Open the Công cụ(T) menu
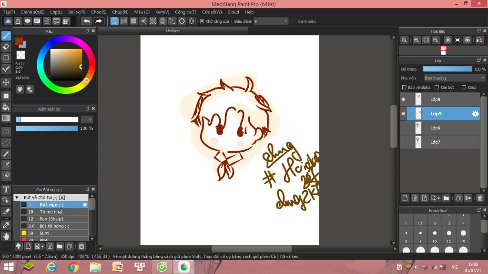The width and height of the screenshot is (488, 274). point(186,12)
